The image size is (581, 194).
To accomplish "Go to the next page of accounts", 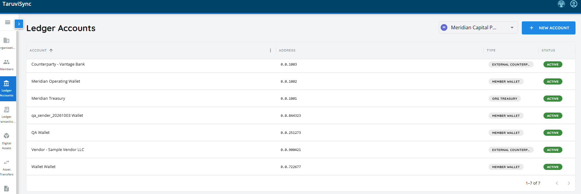I will click(569, 183).
